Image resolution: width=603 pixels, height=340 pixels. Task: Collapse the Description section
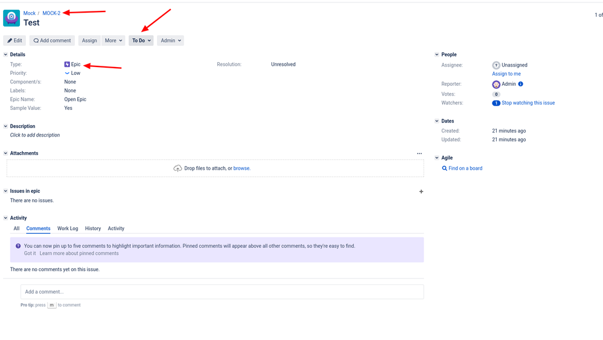(6, 126)
